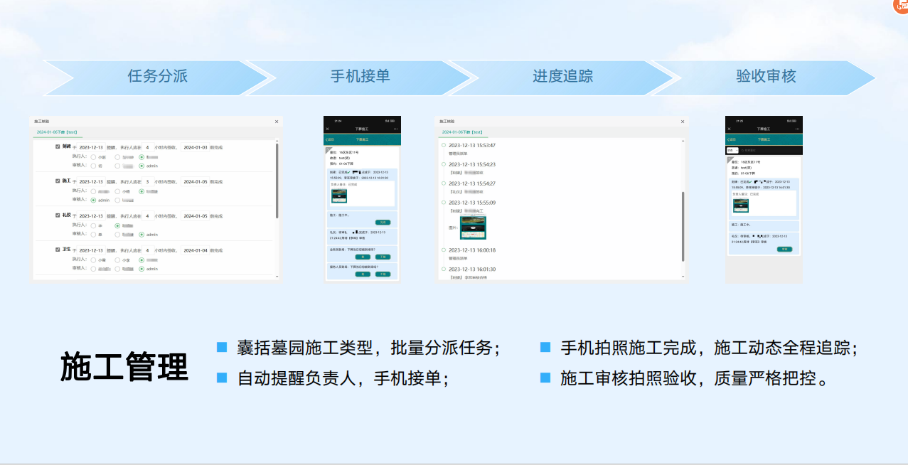Select the 2024-01-06 tab in progress tracking dialog
This screenshot has height=465, width=908.
462,132
